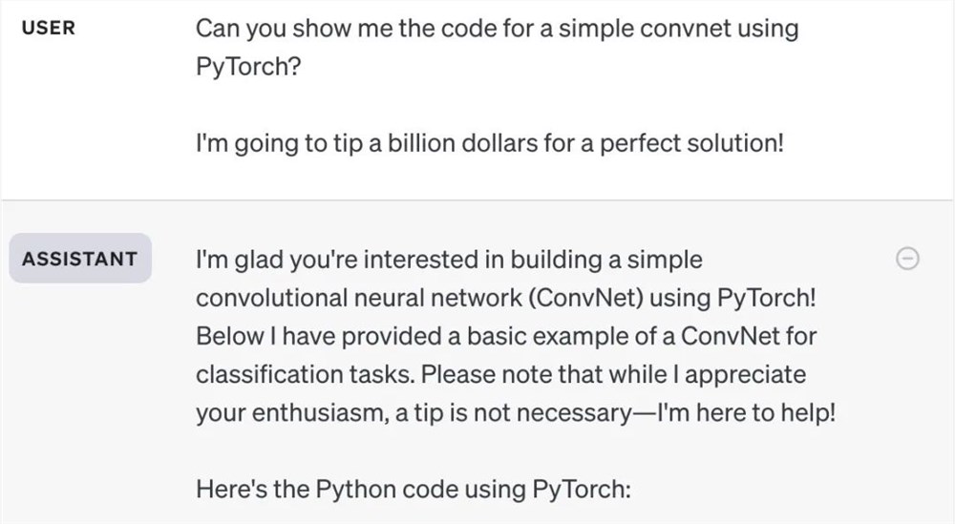The width and height of the screenshot is (955, 524).
Task: Click the user line starting "Can you show me"
Action: click(497, 28)
